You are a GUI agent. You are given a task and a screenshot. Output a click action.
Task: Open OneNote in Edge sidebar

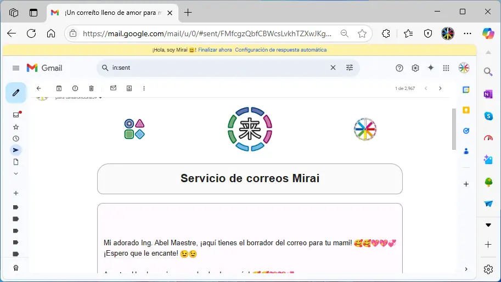pyautogui.click(x=488, y=94)
